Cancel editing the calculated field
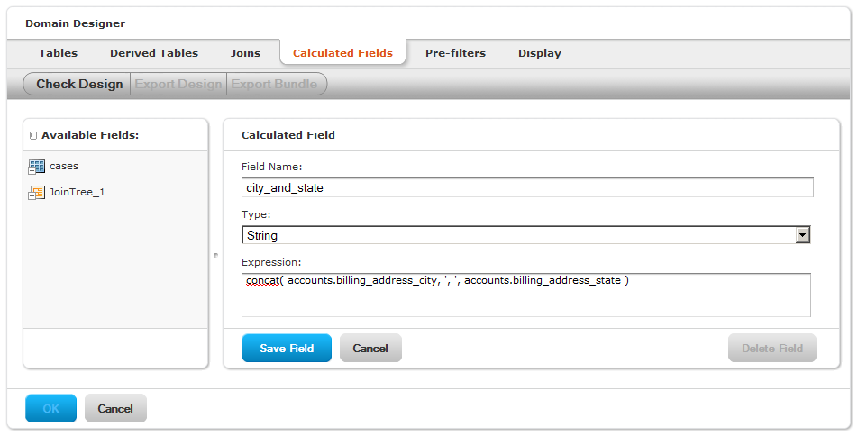Image resolution: width=858 pixels, height=436 pixels. 370,348
